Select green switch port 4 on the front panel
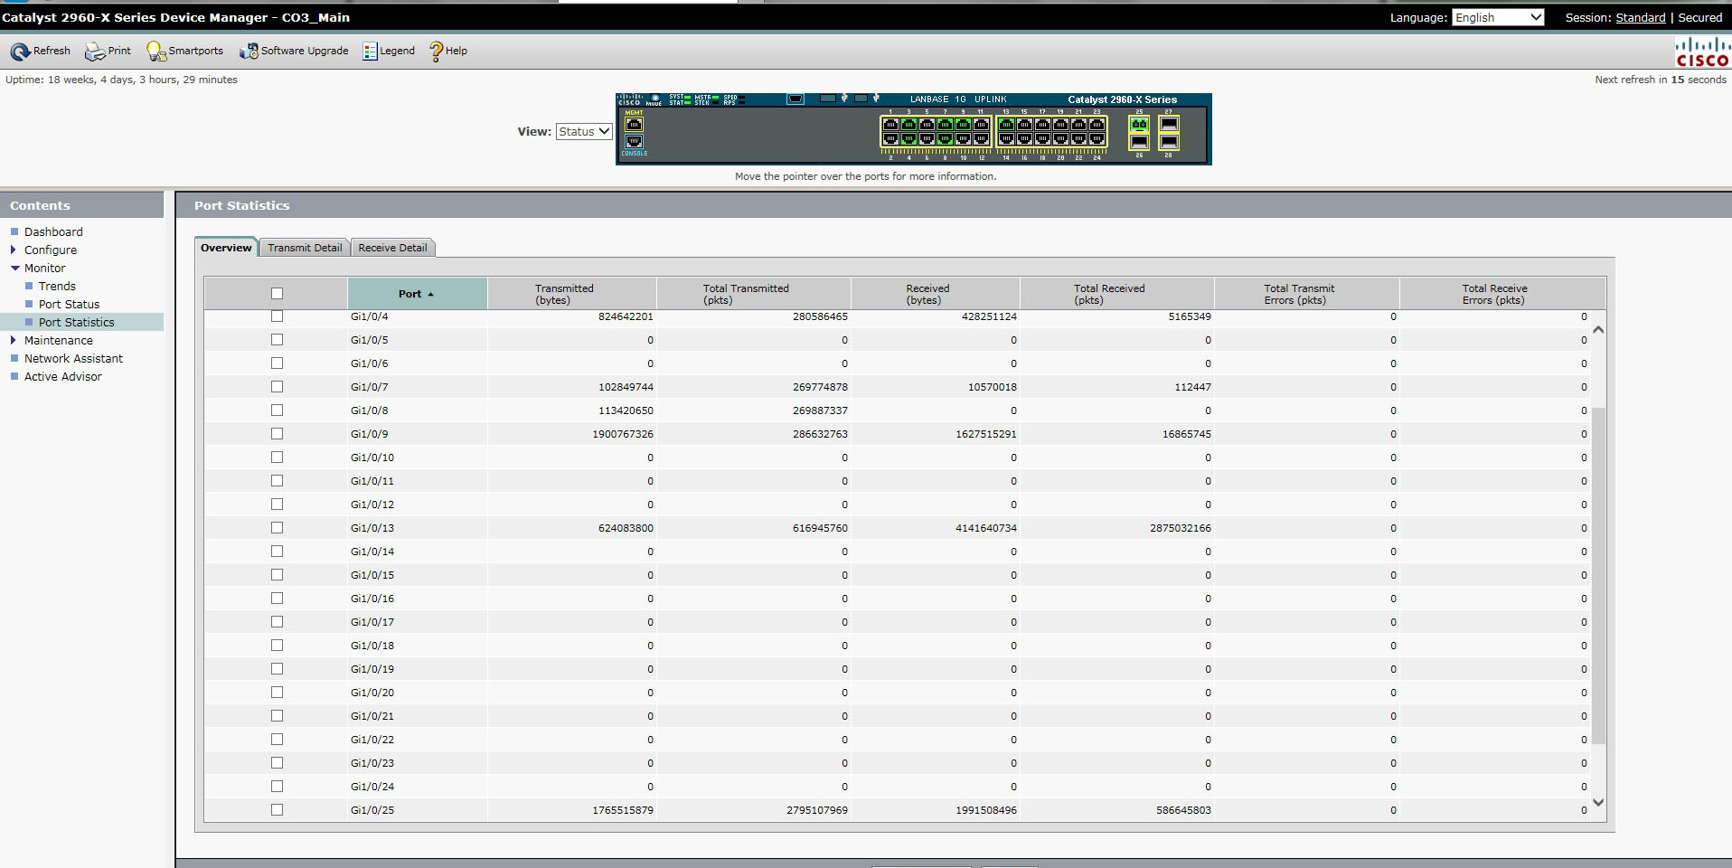Screen dimensions: 1732x868 908,138
